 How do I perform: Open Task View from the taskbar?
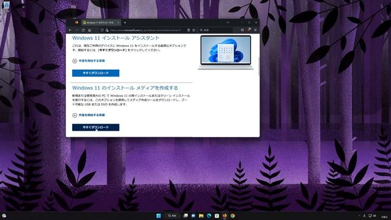[x=186, y=216]
